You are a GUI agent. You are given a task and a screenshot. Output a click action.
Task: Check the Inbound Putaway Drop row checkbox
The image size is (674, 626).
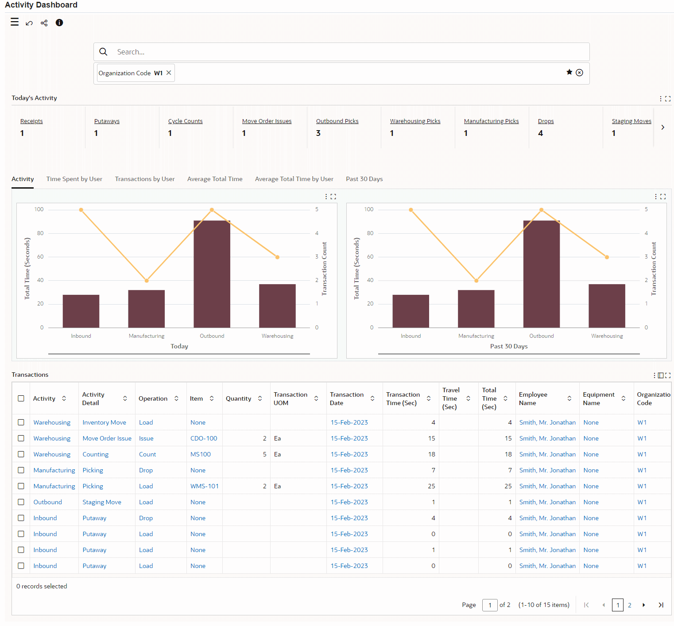(x=21, y=518)
